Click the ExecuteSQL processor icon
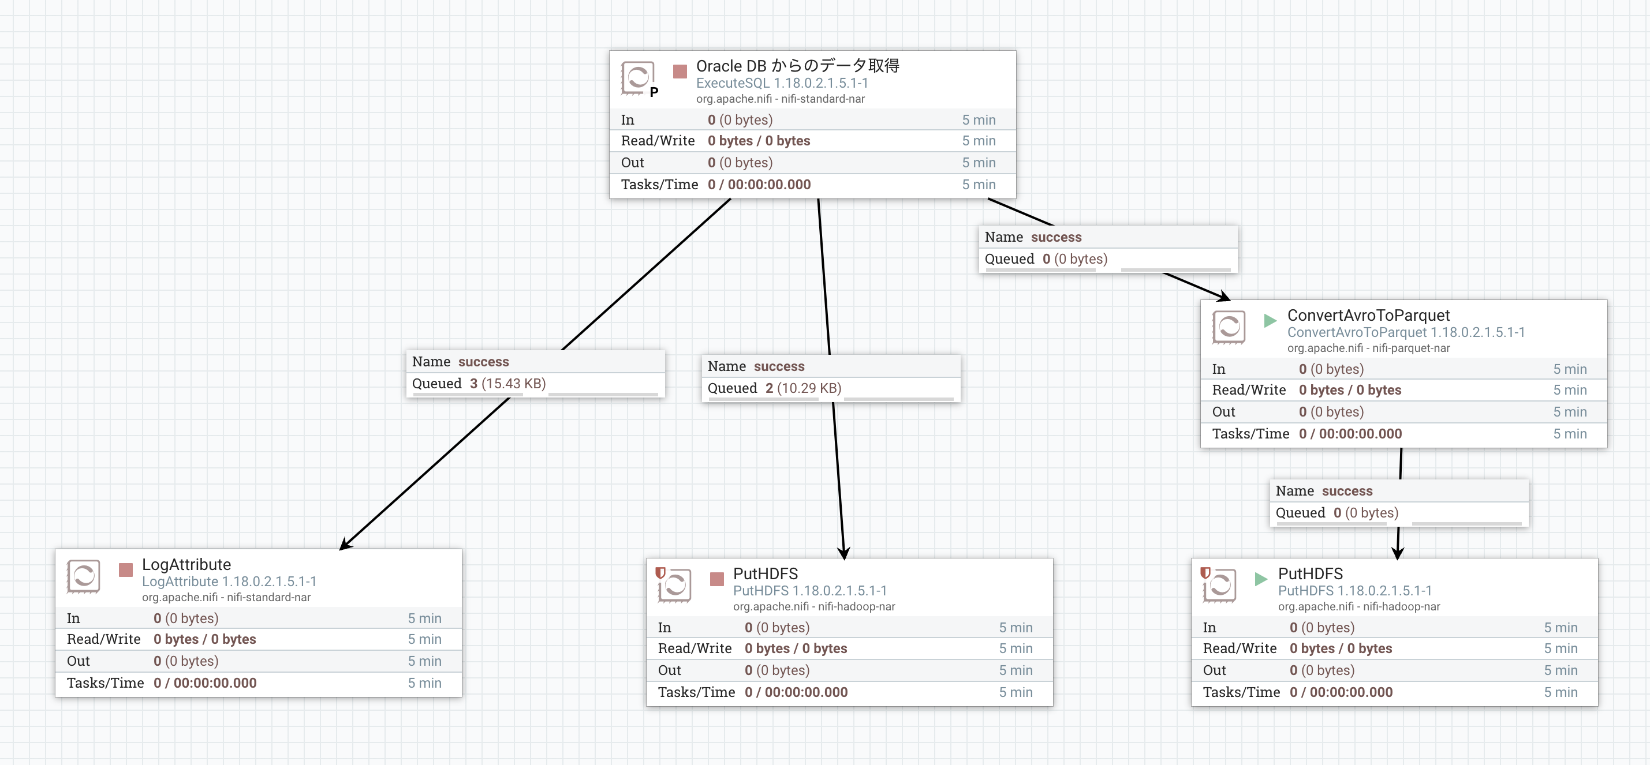The width and height of the screenshot is (1650, 765). coord(637,78)
